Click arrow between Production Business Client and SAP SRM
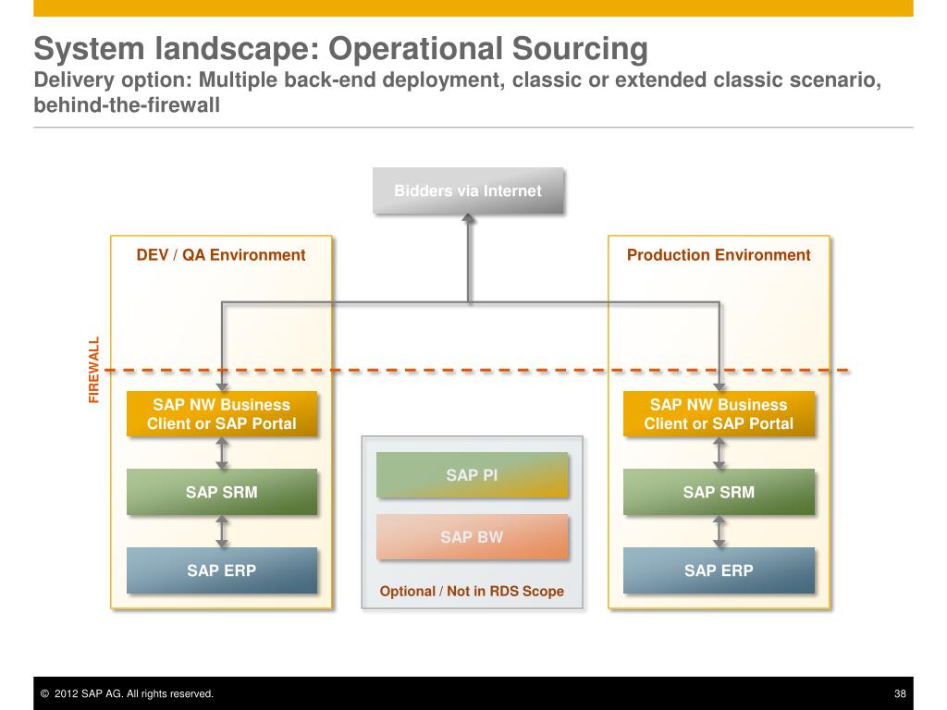This screenshot has width=947, height=710. coord(719,453)
